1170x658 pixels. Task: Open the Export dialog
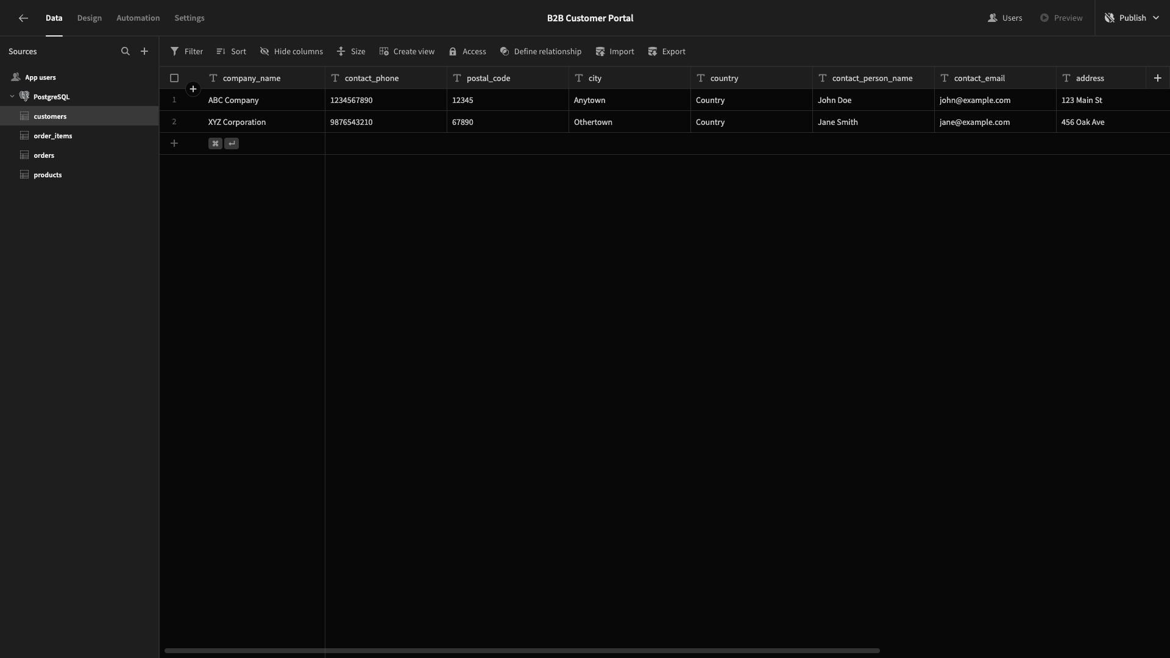667,52
